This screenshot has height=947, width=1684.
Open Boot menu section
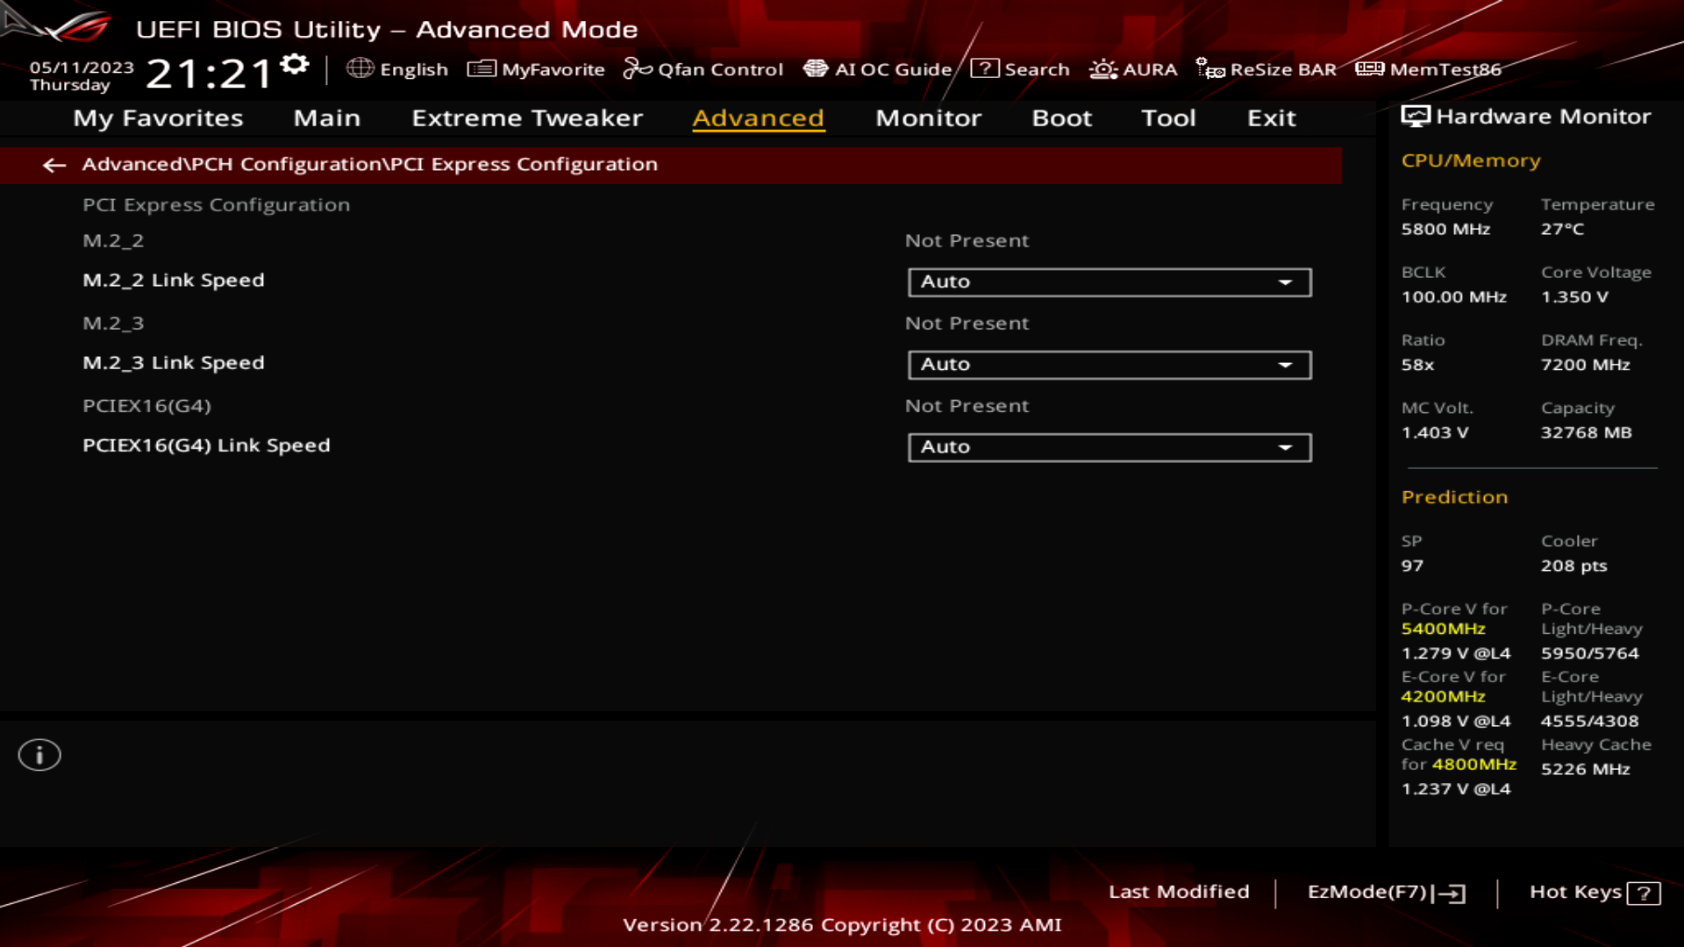(x=1060, y=117)
